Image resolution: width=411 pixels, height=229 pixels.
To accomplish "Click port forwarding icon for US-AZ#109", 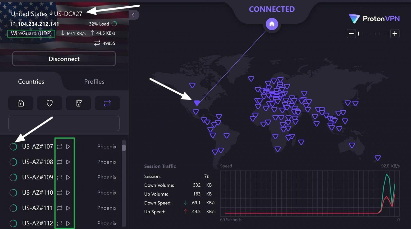I will click(x=60, y=177).
